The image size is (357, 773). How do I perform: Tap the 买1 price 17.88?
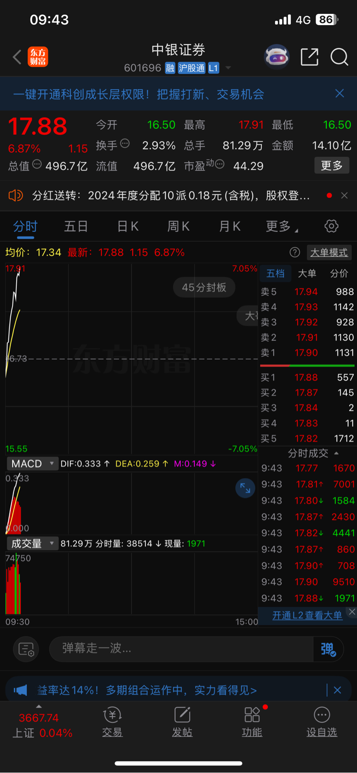pos(306,377)
